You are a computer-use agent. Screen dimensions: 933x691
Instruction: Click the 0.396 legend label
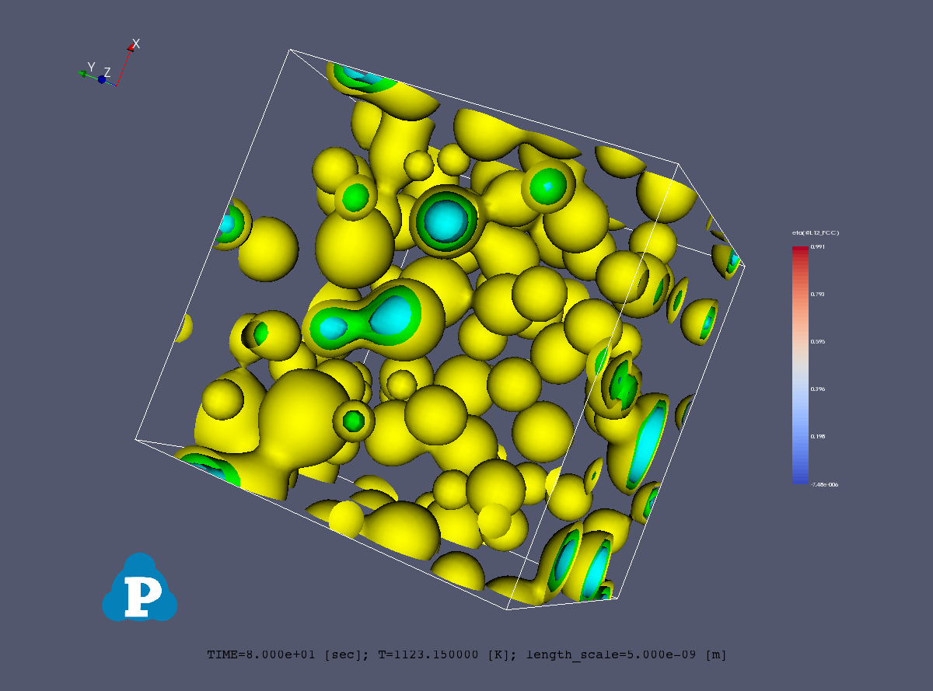818,389
